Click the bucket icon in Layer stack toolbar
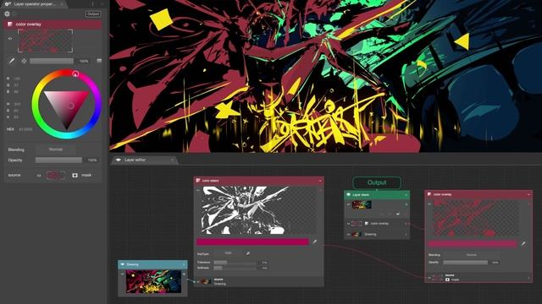 click(398, 214)
